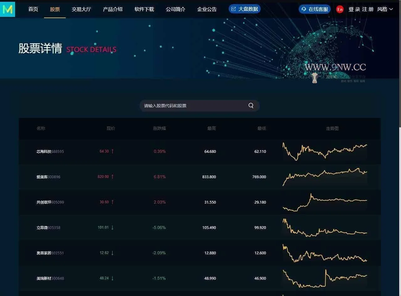This screenshot has width=401, height=296.
Task: Click the up arrow beside 820.00 price
Action: 112,177
